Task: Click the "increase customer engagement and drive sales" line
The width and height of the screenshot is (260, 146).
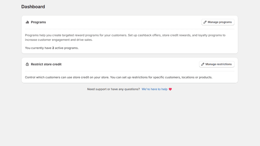Action: coord(59,40)
